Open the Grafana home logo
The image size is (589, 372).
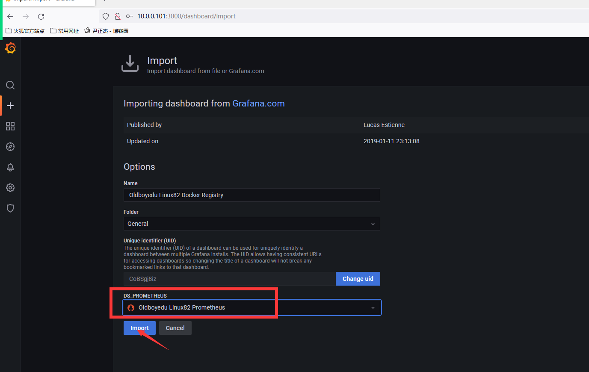[10, 48]
